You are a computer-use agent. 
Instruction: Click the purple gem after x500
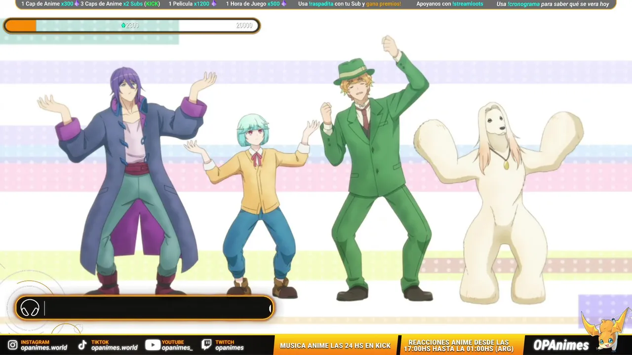[x=283, y=4]
